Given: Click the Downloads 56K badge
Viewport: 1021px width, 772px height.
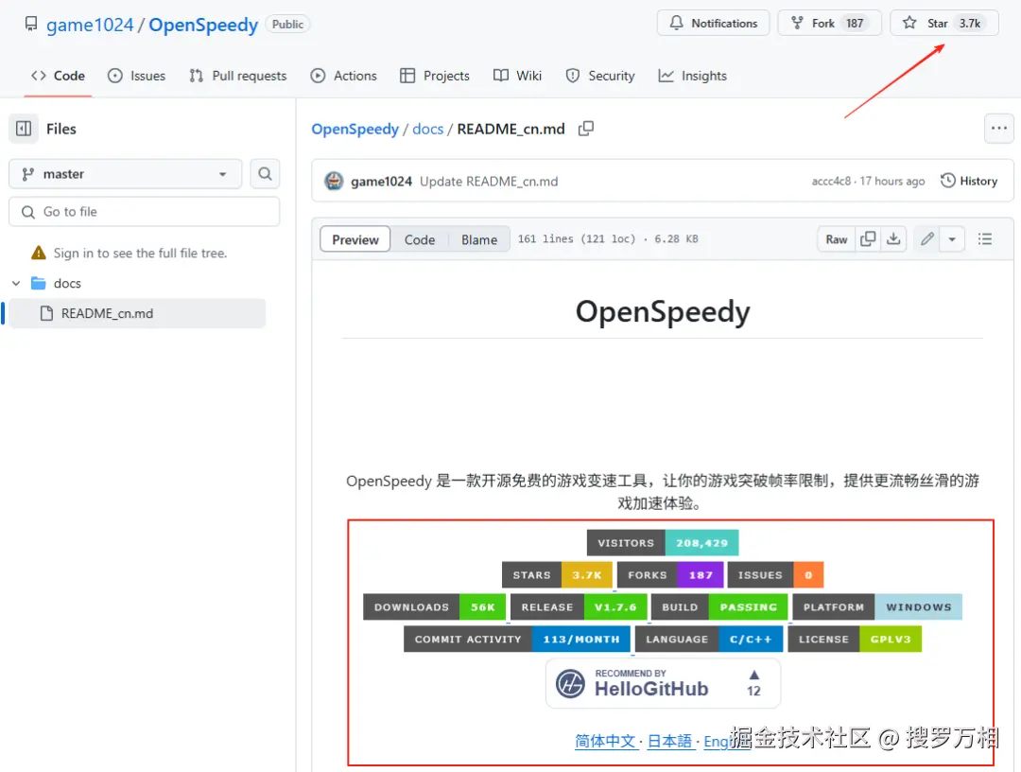Looking at the screenshot, I should pos(434,606).
